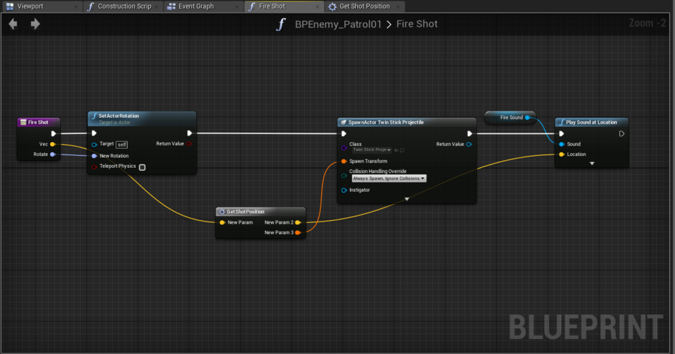Click the Teleport Physics pin
Viewport: 675px width, 354px height.
tap(94, 166)
